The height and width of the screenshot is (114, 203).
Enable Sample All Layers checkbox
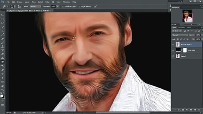point(63,7)
